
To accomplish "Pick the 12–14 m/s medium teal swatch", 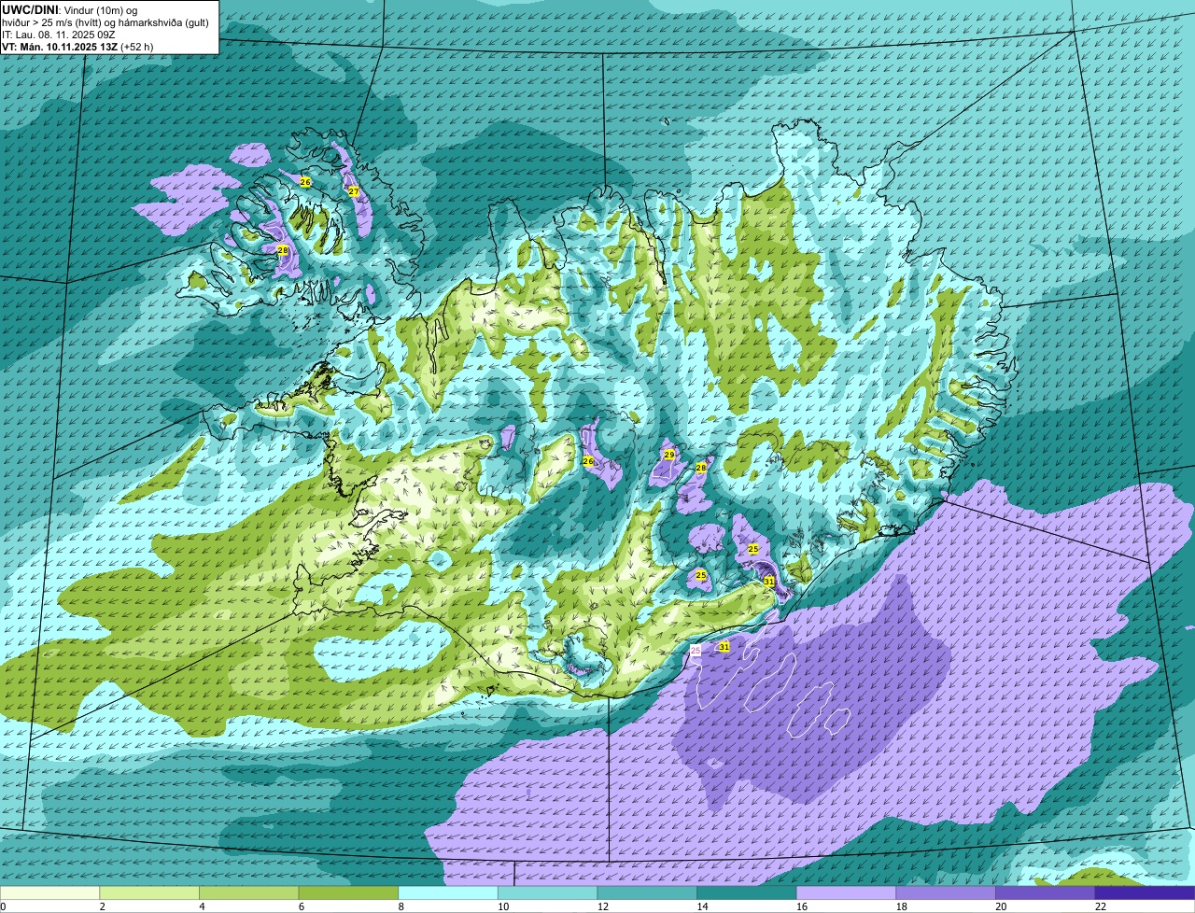I will (647, 892).
